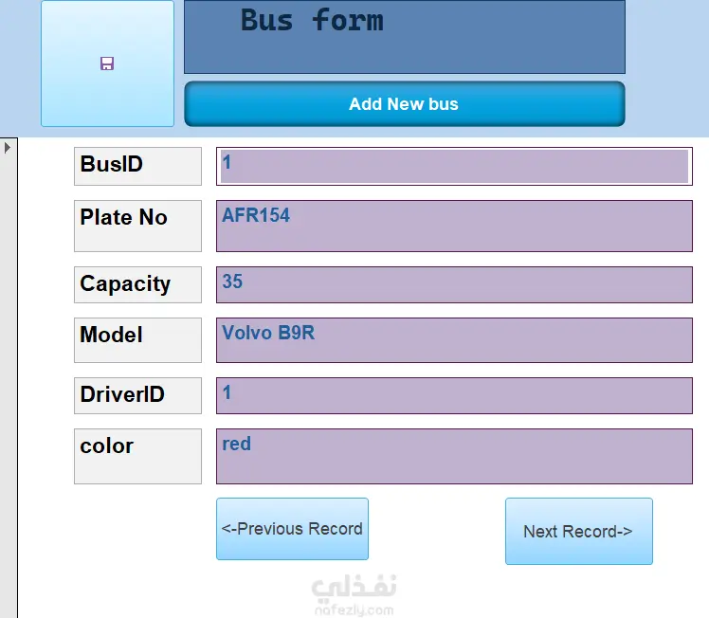709x618 pixels.
Task: Go to the Previous Record
Action: coord(292,529)
